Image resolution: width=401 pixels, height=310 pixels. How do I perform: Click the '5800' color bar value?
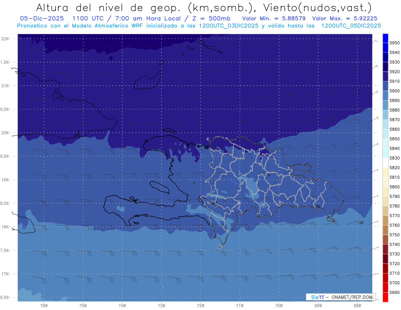pyautogui.click(x=394, y=187)
